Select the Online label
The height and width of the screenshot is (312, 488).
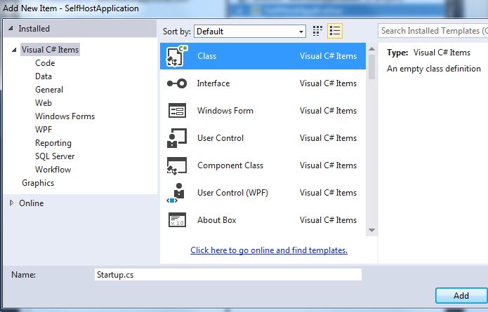[x=32, y=203]
